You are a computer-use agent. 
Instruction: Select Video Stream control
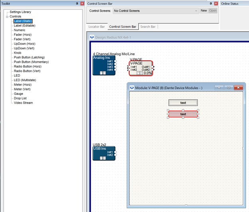[x=23, y=103]
